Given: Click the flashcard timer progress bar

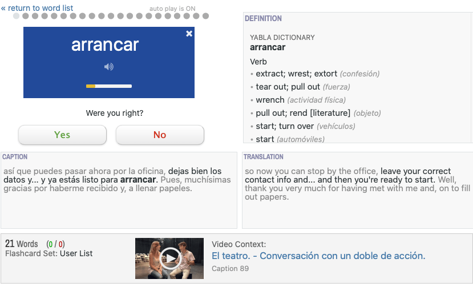Looking at the screenshot, I should pyautogui.click(x=108, y=86).
